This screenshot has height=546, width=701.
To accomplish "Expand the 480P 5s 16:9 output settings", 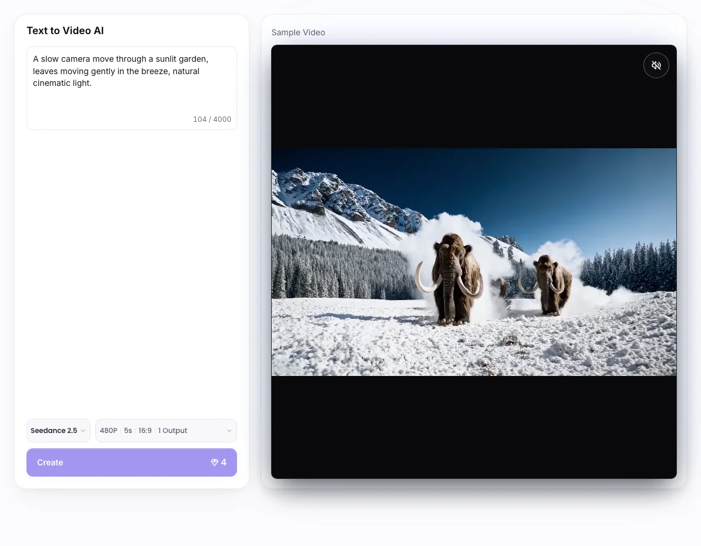I will tap(166, 431).
